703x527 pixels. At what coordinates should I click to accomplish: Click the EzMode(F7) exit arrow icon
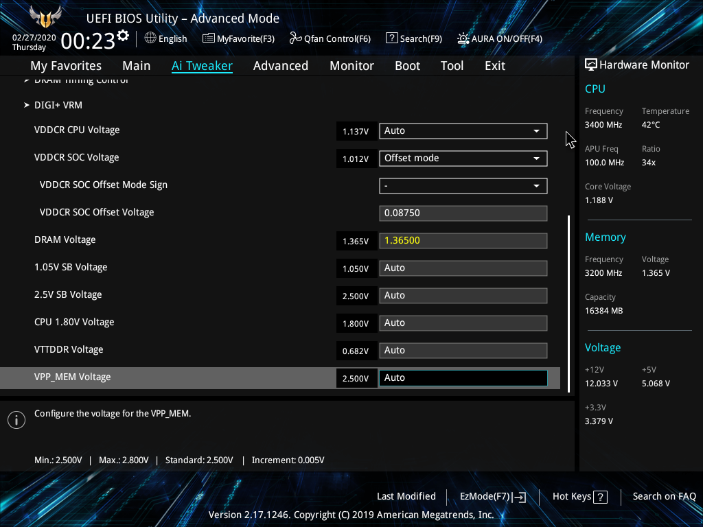[519, 497]
